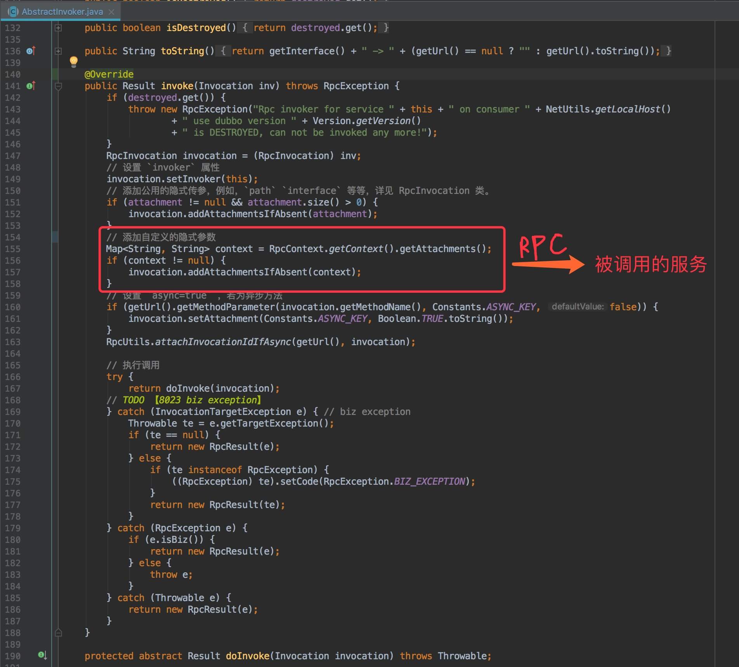Screen dimensions: 739x667
Task: Click the class icon in the AbstractInvoker.java tab
Action: pyautogui.click(x=13, y=12)
